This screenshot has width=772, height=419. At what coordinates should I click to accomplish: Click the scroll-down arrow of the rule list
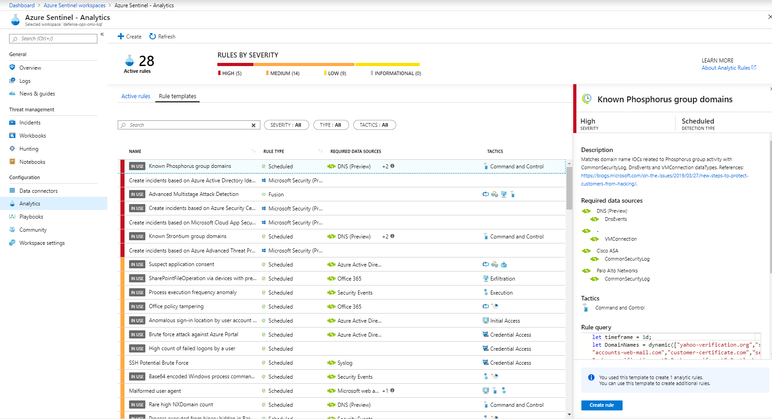click(x=569, y=414)
